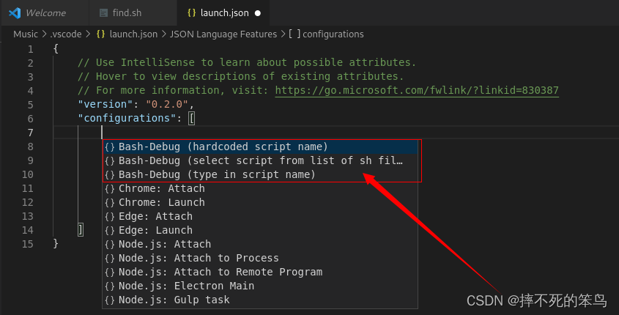619x315 pixels.
Task: Open the launch.json breadcrumb item
Action: pos(133,34)
